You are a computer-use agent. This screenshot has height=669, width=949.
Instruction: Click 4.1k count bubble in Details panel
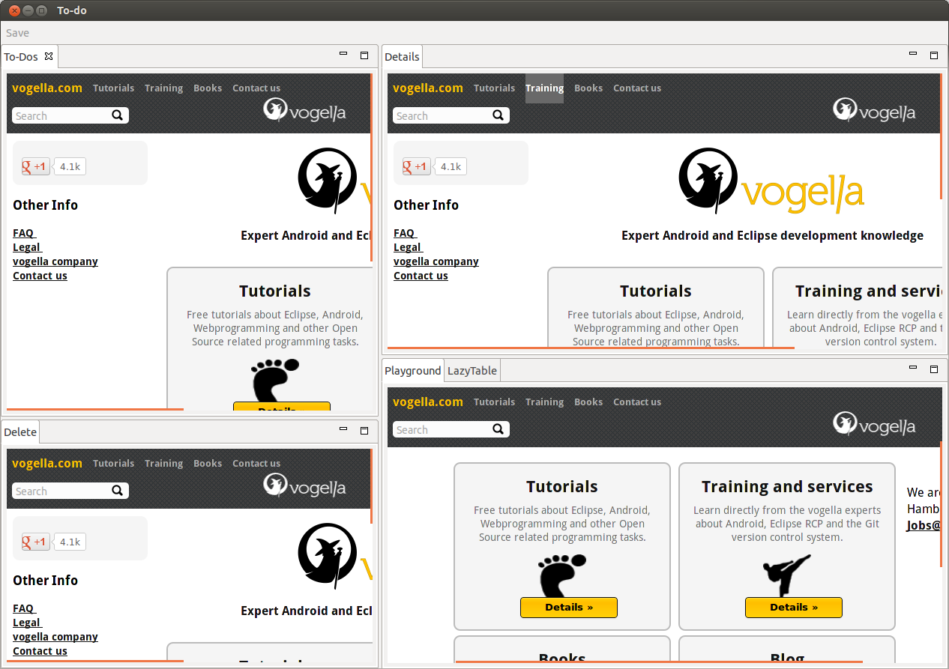pyautogui.click(x=451, y=166)
